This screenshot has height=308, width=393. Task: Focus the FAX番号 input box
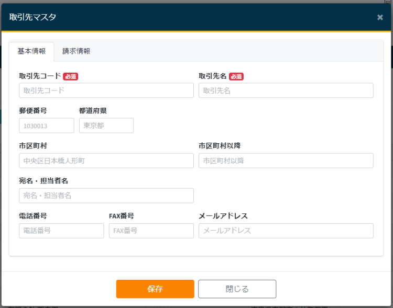coord(151,231)
